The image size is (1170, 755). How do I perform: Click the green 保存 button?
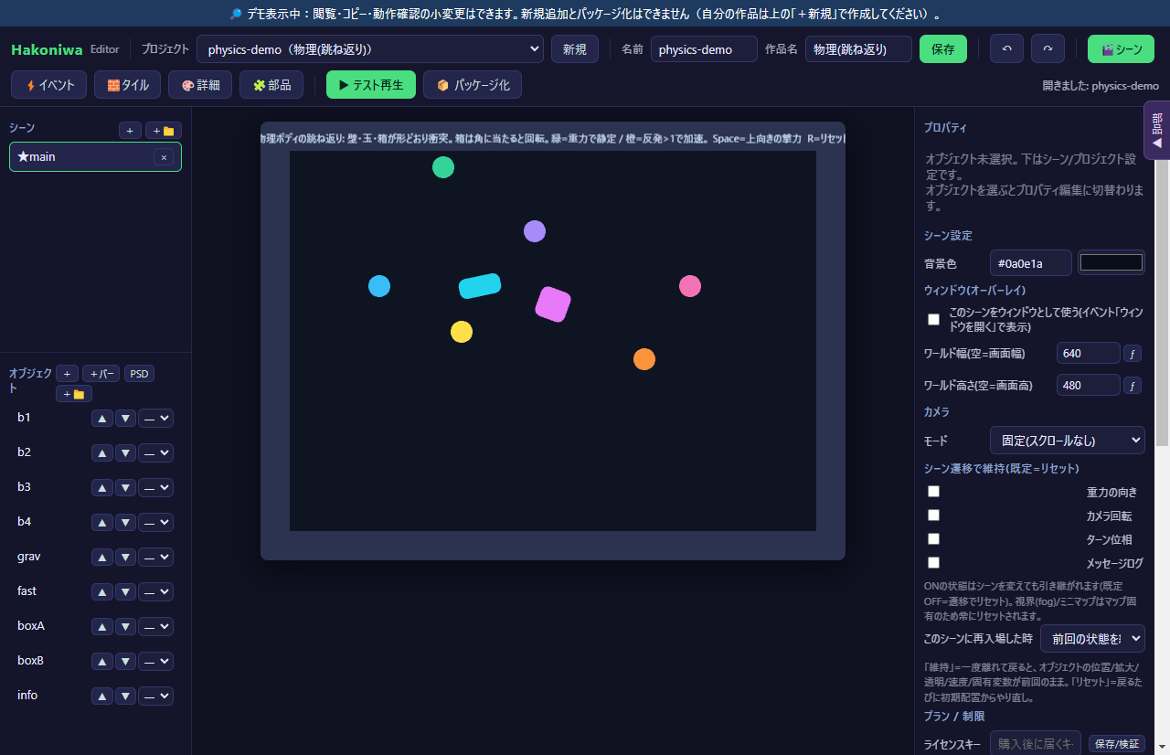point(943,49)
